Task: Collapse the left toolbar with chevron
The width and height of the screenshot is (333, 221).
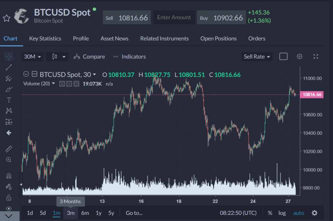Action: click(x=9, y=216)
